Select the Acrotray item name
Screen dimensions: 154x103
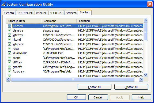18,71
